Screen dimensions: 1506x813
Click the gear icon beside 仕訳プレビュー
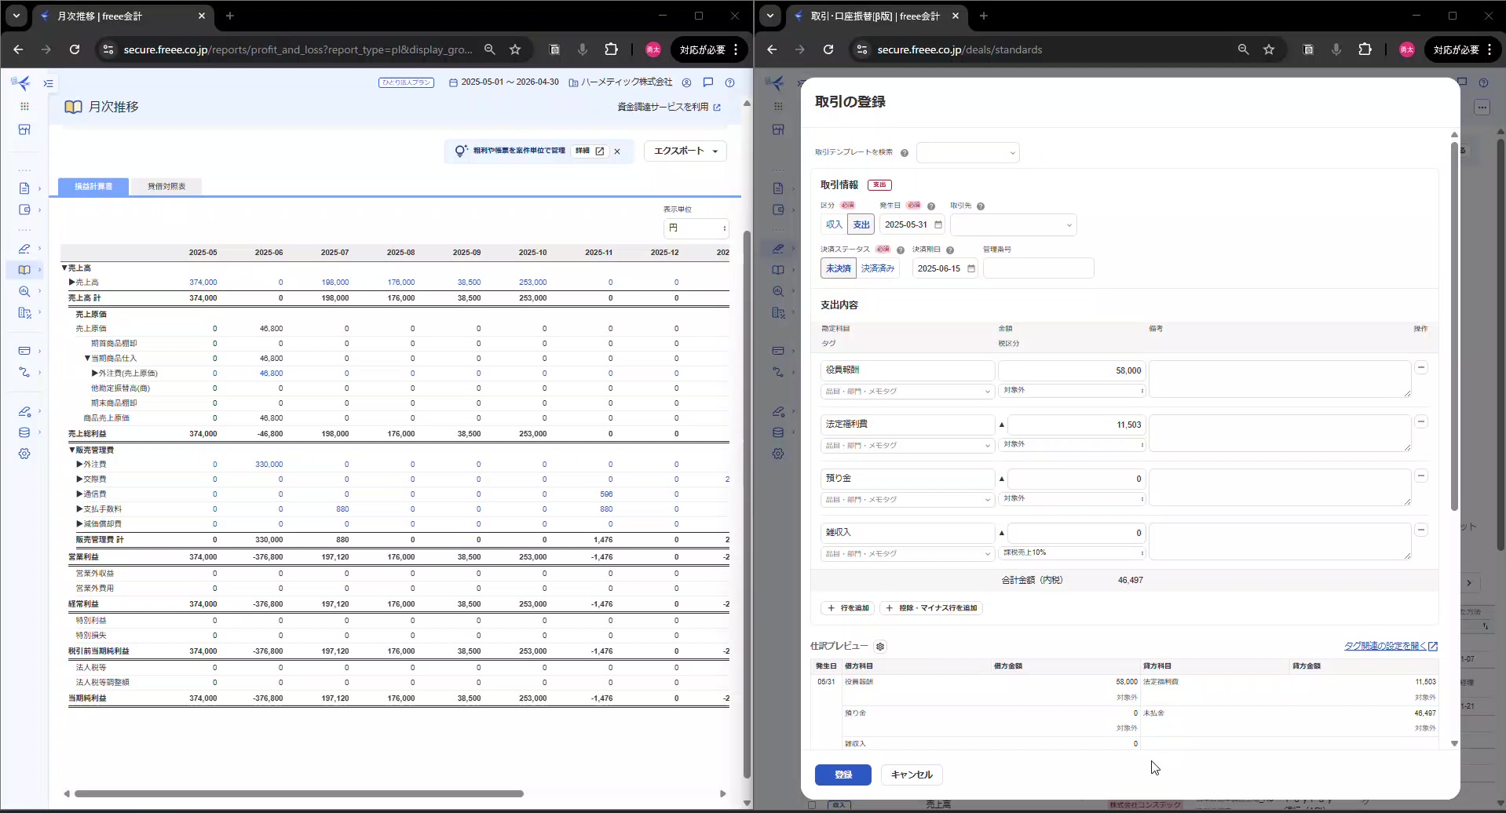click(x=880, y=647)
